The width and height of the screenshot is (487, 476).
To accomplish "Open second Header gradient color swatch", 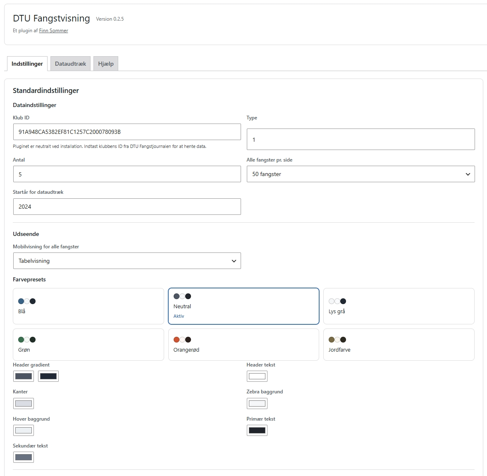I will coord(48,376).
